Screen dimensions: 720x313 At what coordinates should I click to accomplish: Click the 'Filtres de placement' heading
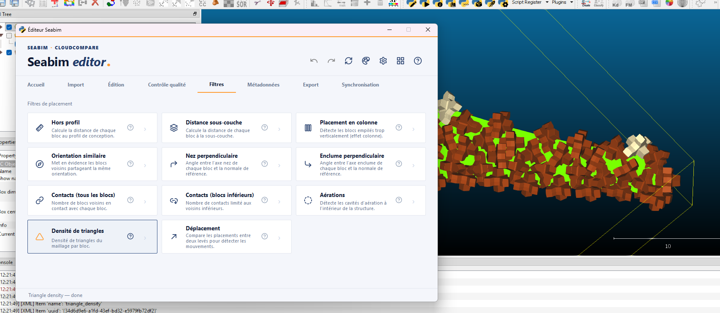[50, 104]
